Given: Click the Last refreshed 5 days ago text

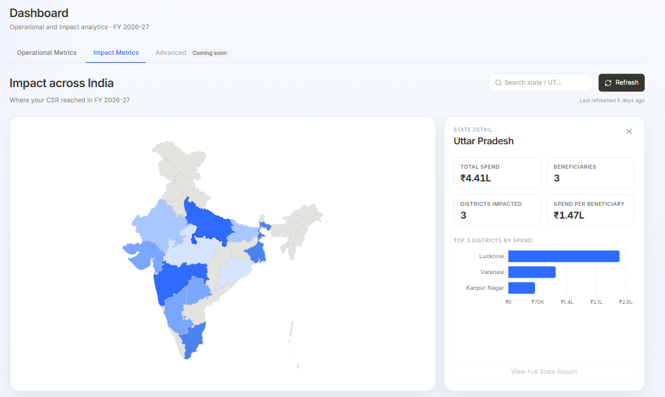Looking at the screenshot, I should [612, 100].
